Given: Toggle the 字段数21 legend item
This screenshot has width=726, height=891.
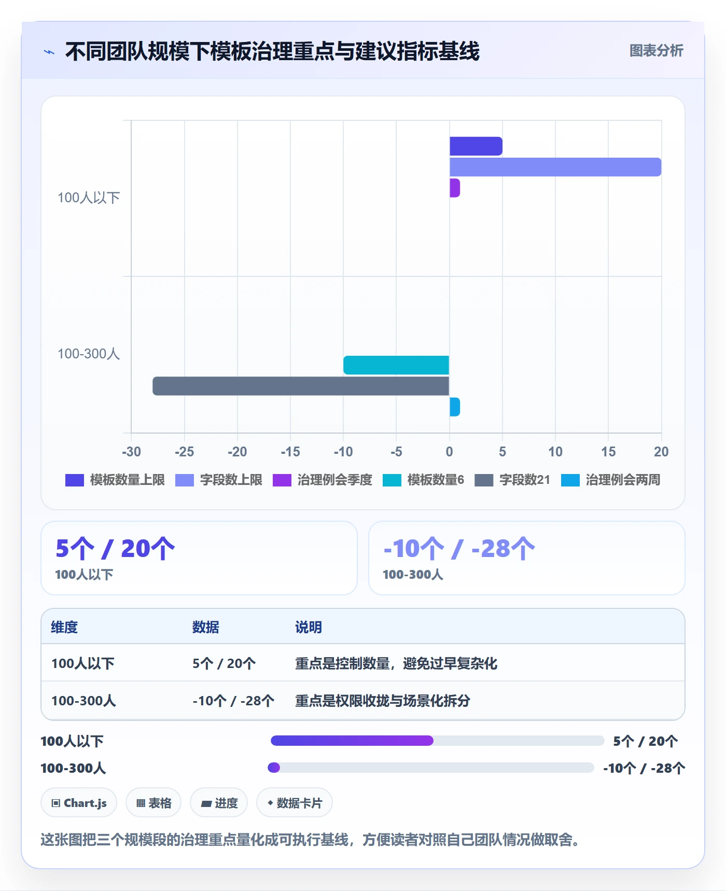Looking at the screenshot, I should (512, 480).
